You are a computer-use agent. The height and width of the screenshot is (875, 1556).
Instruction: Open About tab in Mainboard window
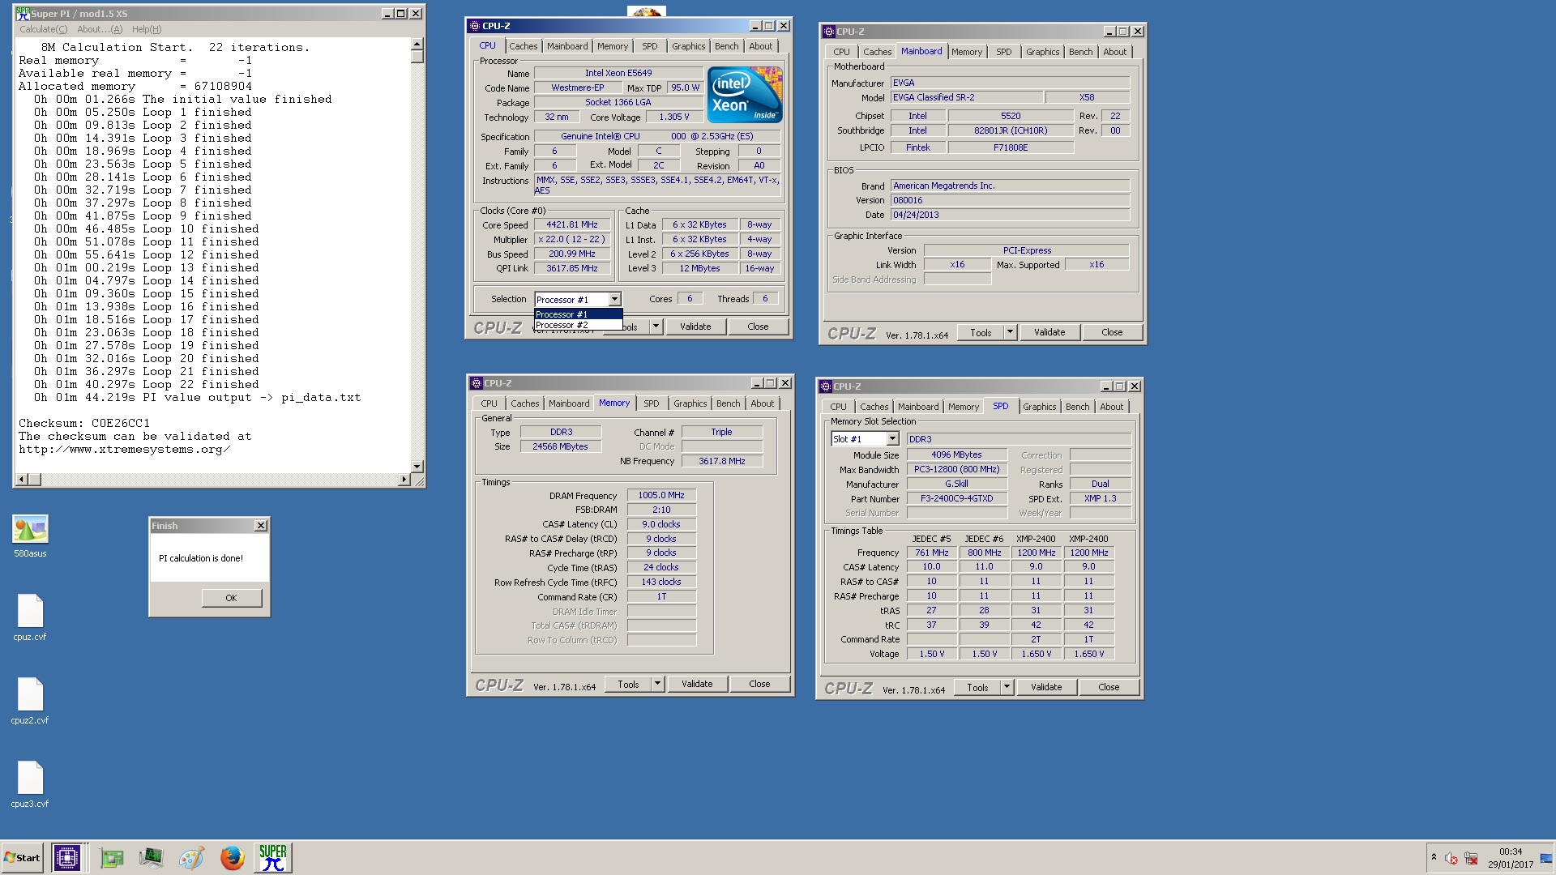pos(1114,52)
